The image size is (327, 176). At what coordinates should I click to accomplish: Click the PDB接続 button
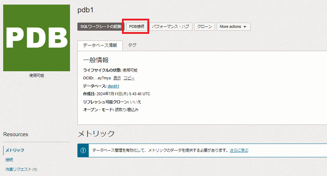[x=136, y=26]
